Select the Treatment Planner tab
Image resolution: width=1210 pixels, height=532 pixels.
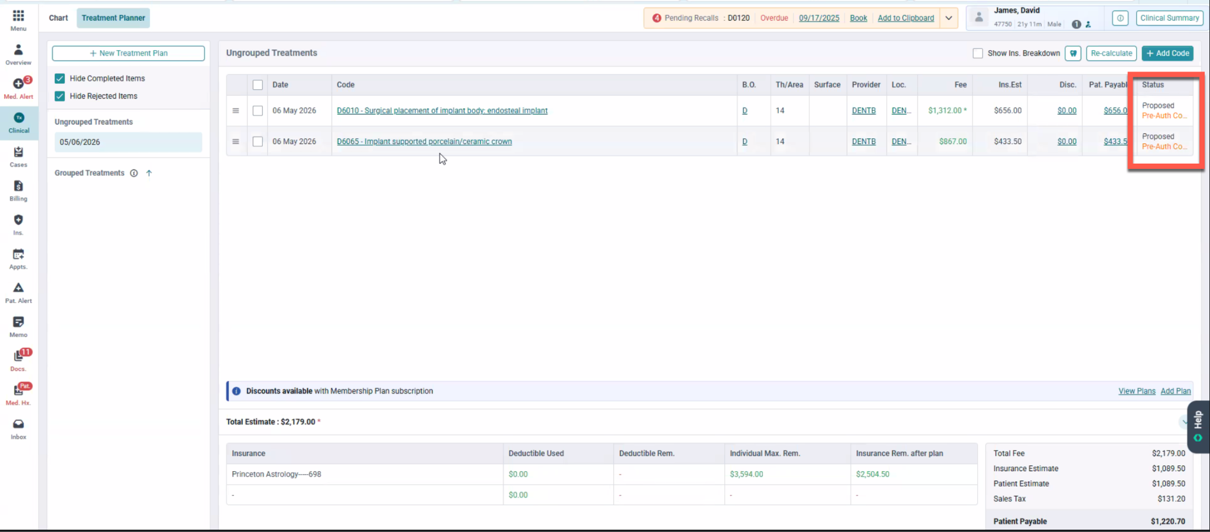(113, 18)
